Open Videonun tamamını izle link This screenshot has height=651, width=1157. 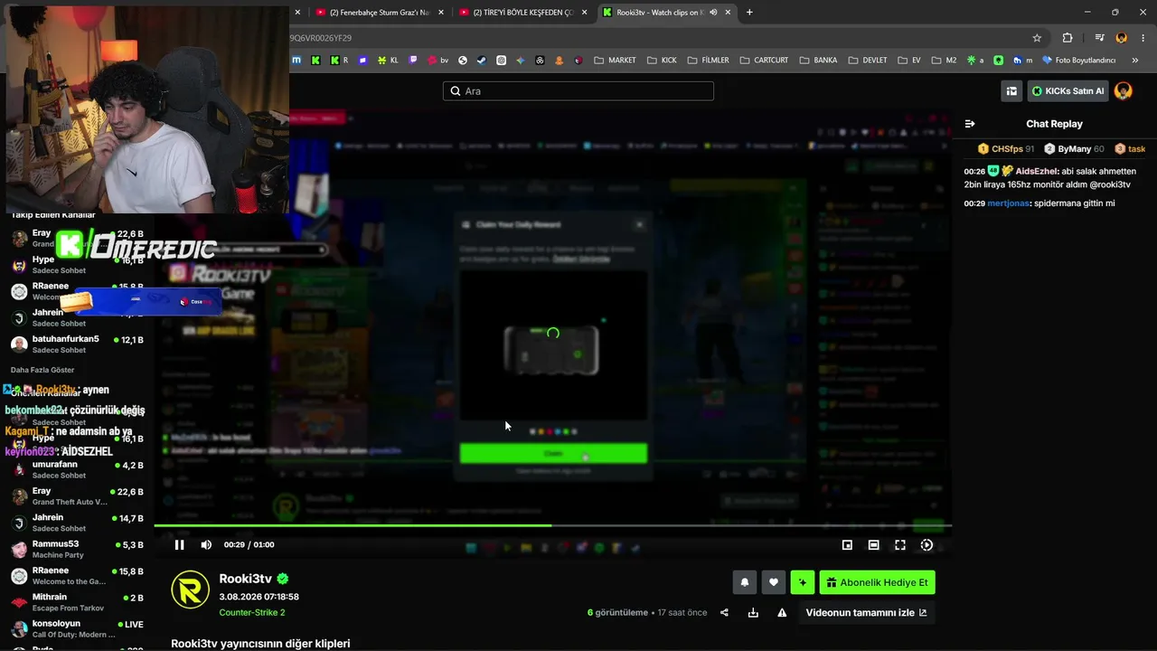click(866, 612)
